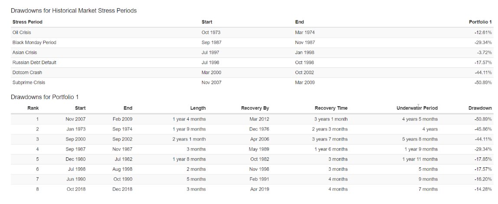Click the 'May 1989' recovery date
The height and width of the screenshot is (204, 498).
pos(259,149)
